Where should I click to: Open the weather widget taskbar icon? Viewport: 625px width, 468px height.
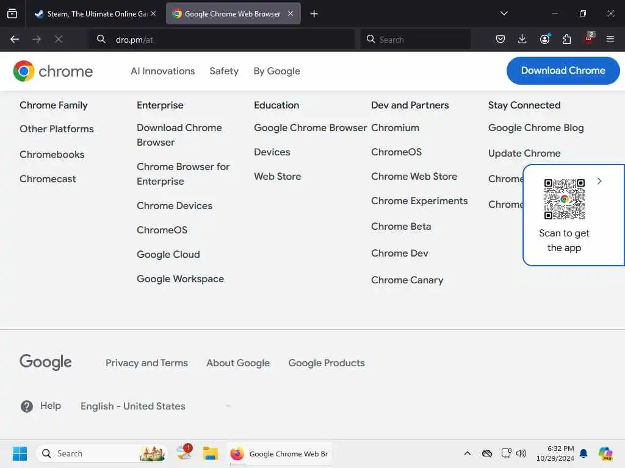coord(185,453)
